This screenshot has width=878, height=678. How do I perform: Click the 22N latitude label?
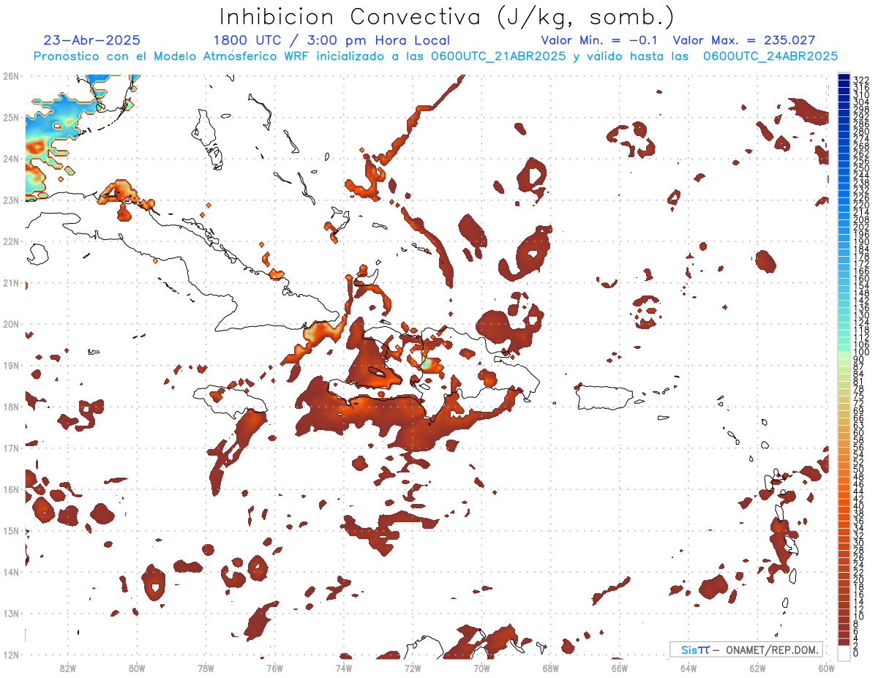point(11,241)
